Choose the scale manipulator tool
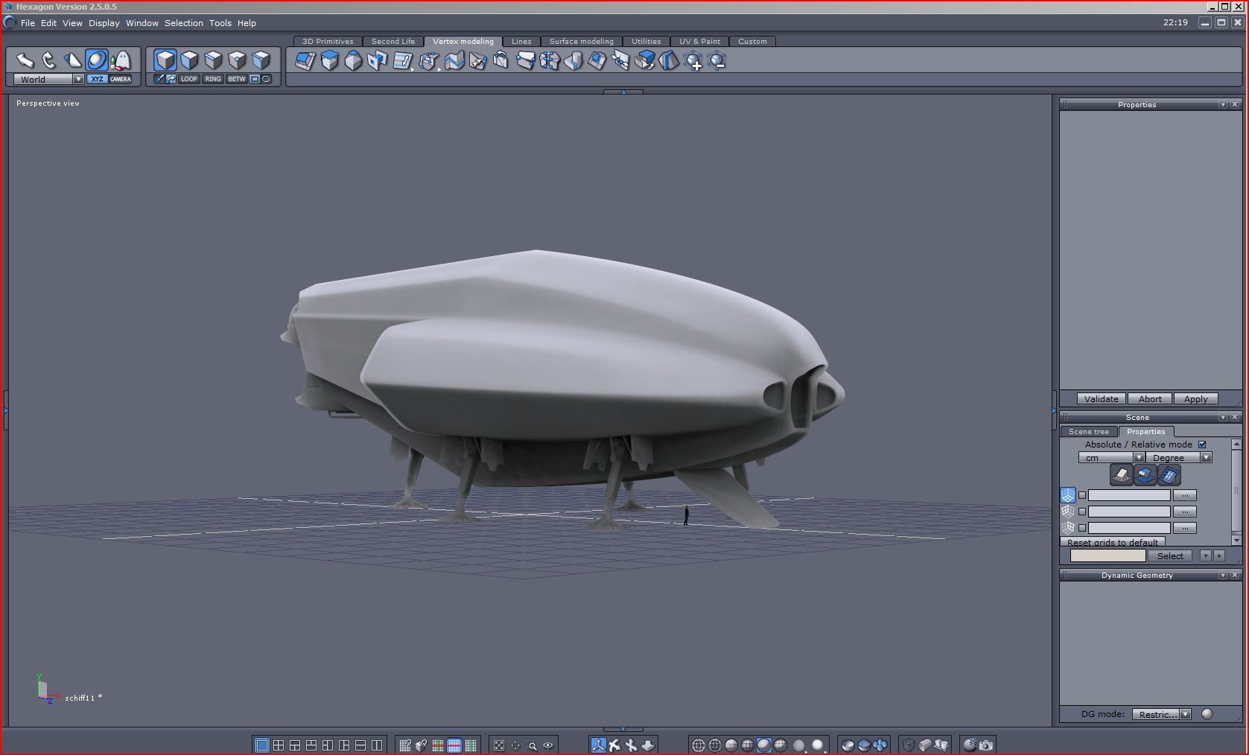 [x=73, y=60]
